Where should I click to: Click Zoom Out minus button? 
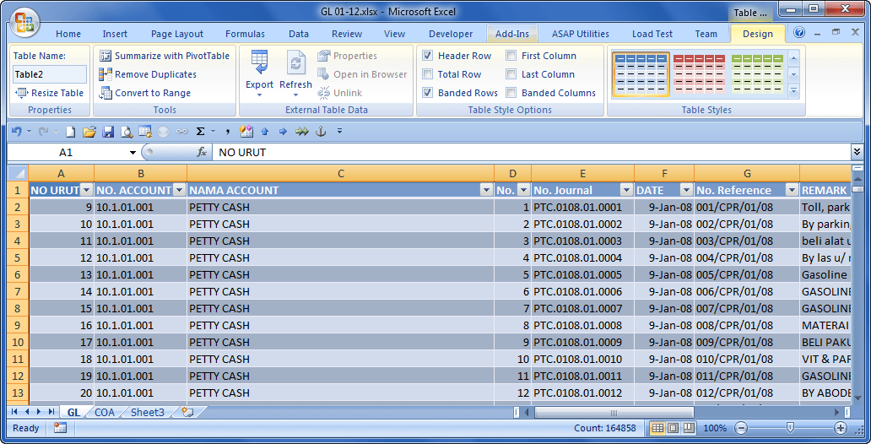(x=741, y=428)
